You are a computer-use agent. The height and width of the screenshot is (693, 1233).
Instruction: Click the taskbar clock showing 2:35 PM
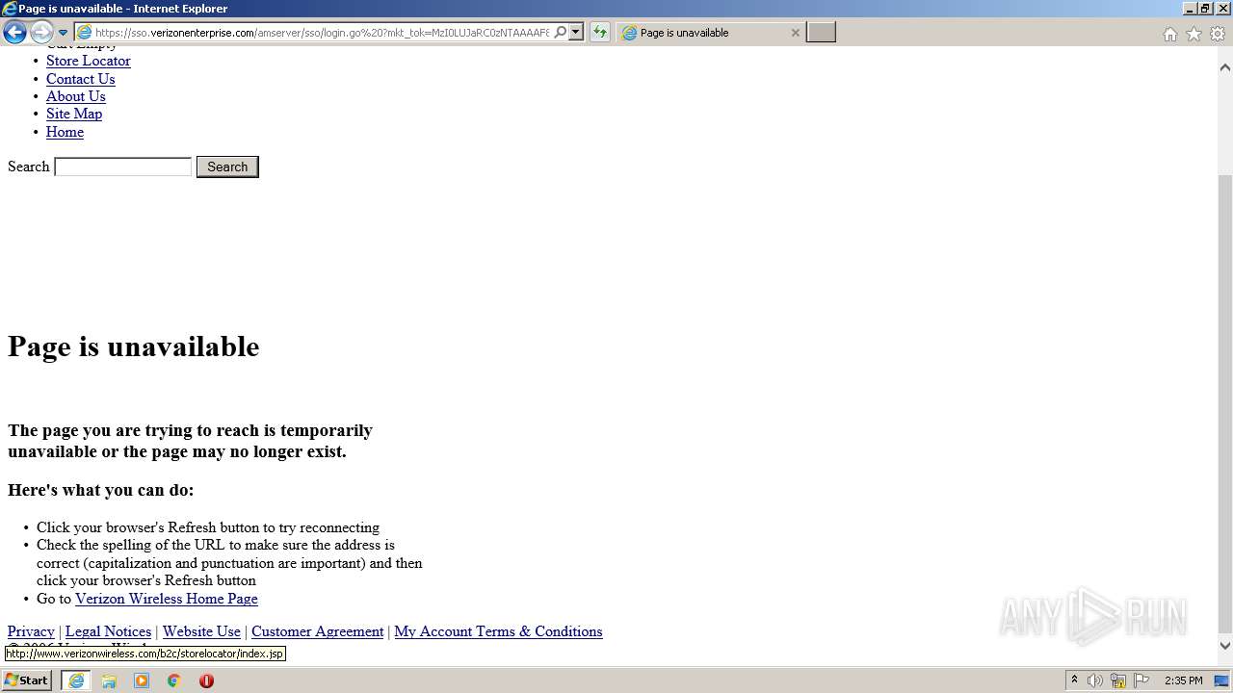click(x=1184, y=680)
